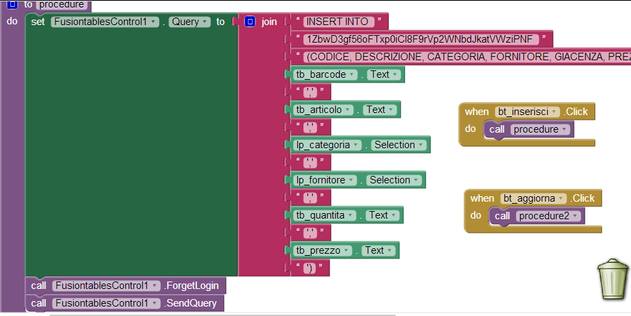Image resolution: width=631 pixels, height=316 pixels.
Task: Open the bt_aggiorna component dropdown
Action: point(534,198)
